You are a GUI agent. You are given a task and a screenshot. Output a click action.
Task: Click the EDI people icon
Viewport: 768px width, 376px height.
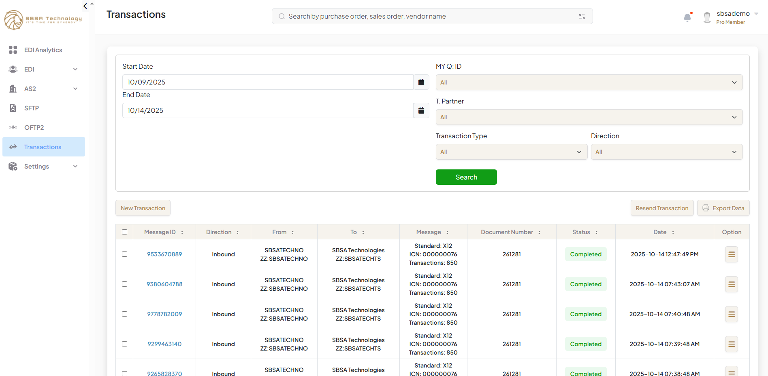(x=13, y=69)
